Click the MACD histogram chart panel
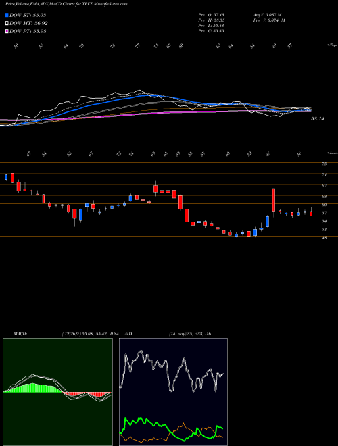338x446 pixels. [57, 392]
